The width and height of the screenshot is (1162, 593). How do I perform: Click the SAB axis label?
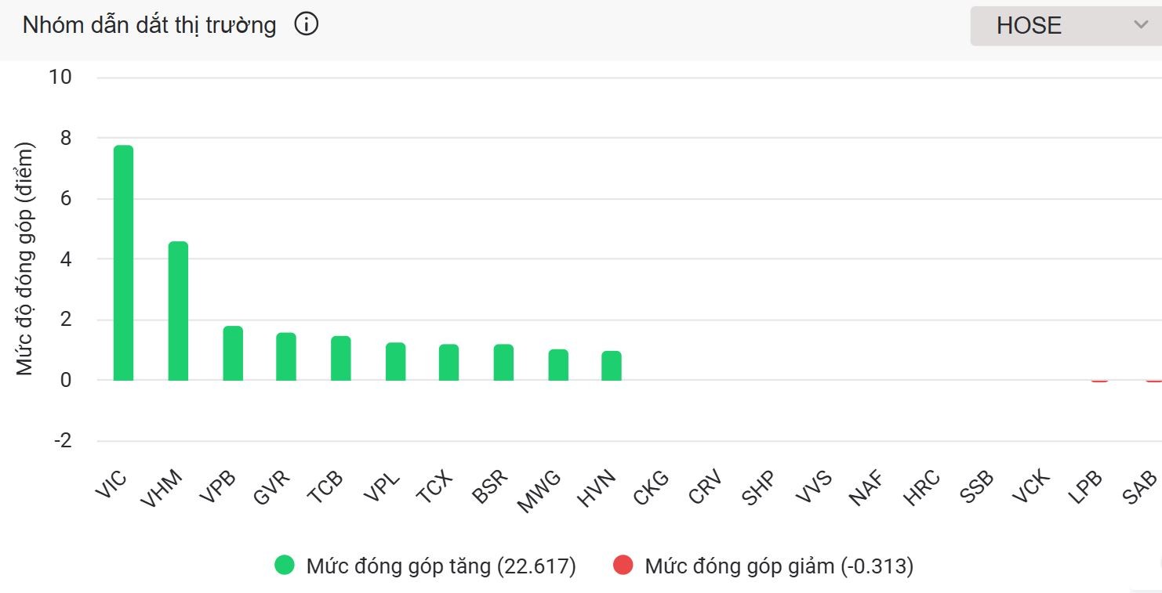(x=1139, y=486)
